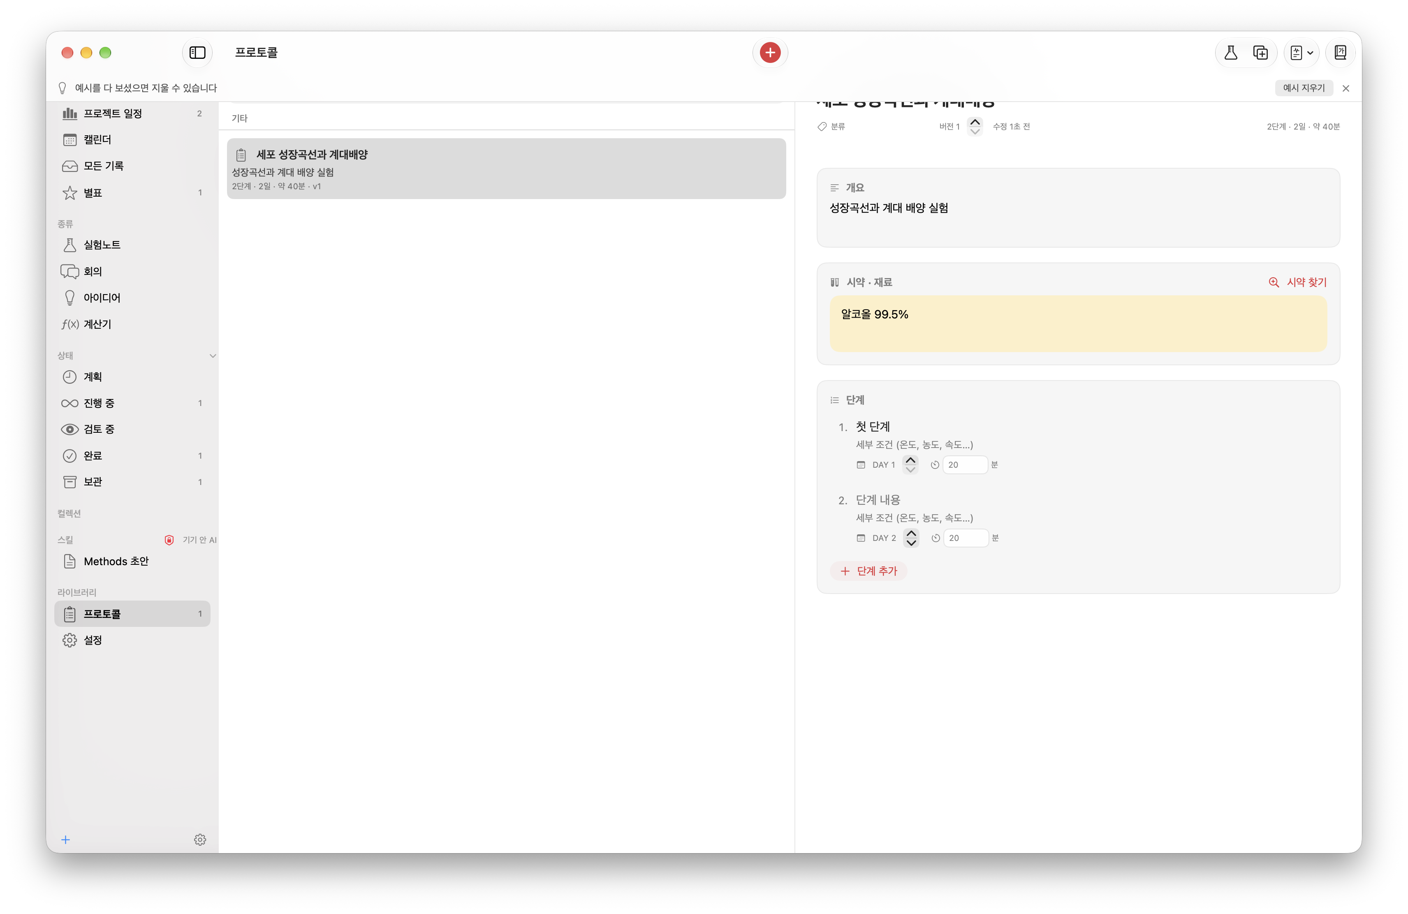Select 프로토콜 in library
The image size is (1408, 914).
click(132, 614)
